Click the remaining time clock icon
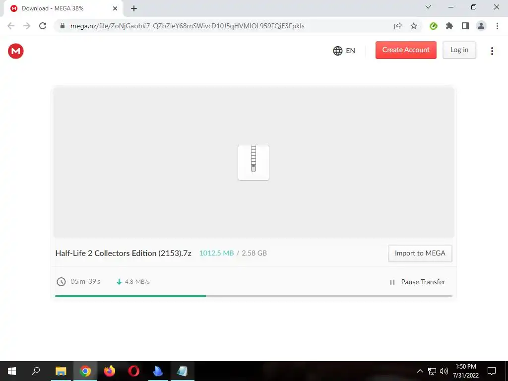Image resolution: width=508 pixels, height=381 pixels. [x=61, y=282]
